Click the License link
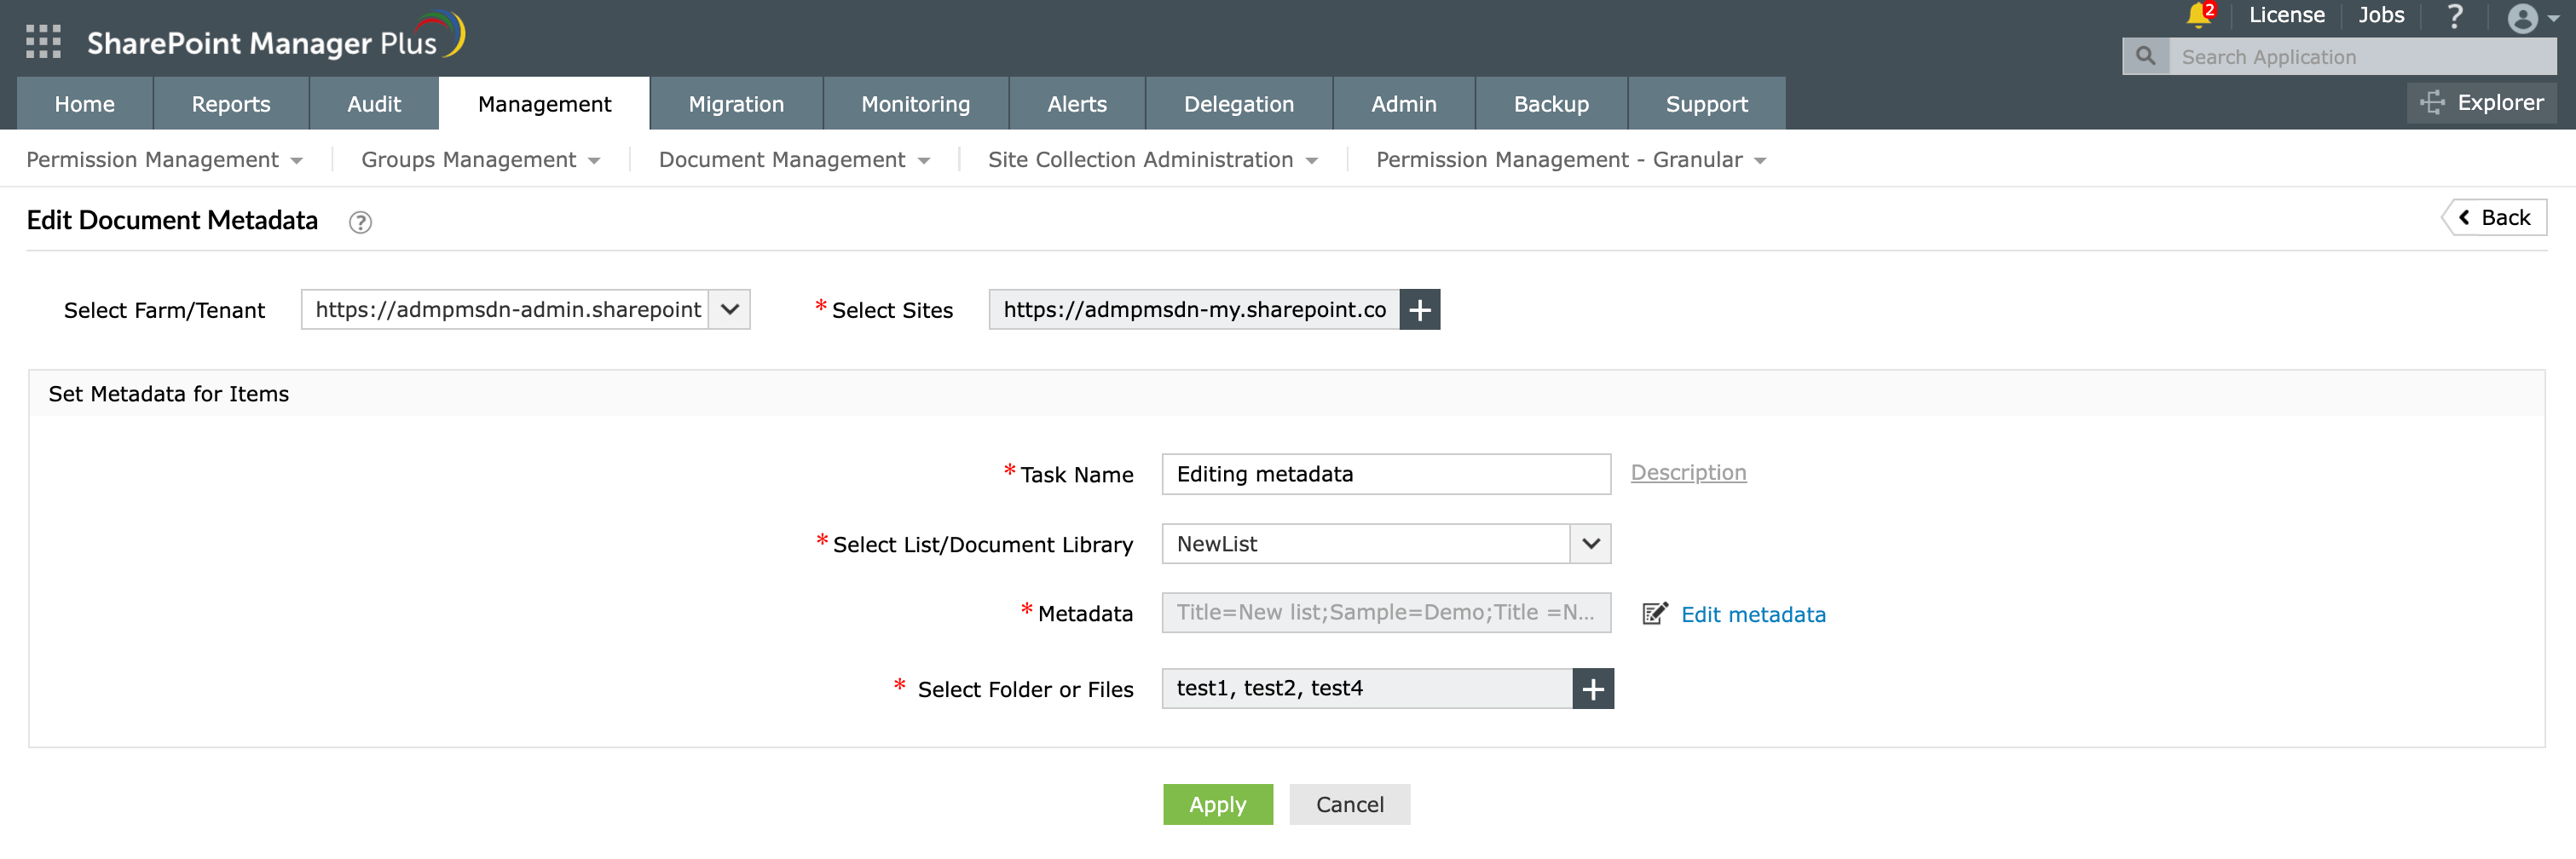 [x=2286, y=15]
